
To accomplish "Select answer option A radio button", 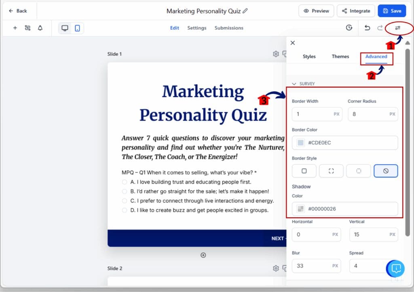I will [125, 182].
